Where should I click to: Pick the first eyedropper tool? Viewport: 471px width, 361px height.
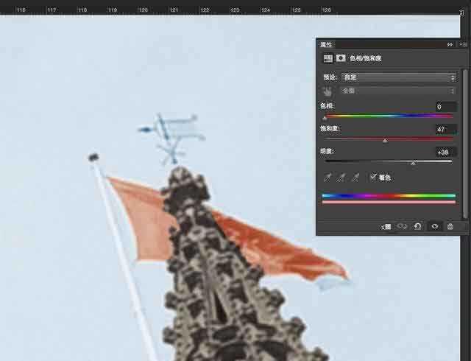(x=327, y=178)
